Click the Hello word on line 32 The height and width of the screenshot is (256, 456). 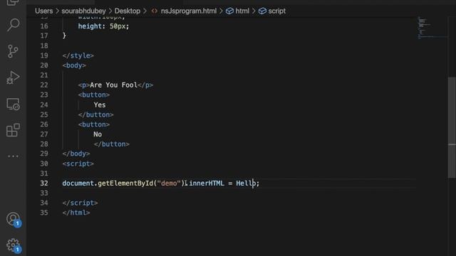tap(246, 183)
